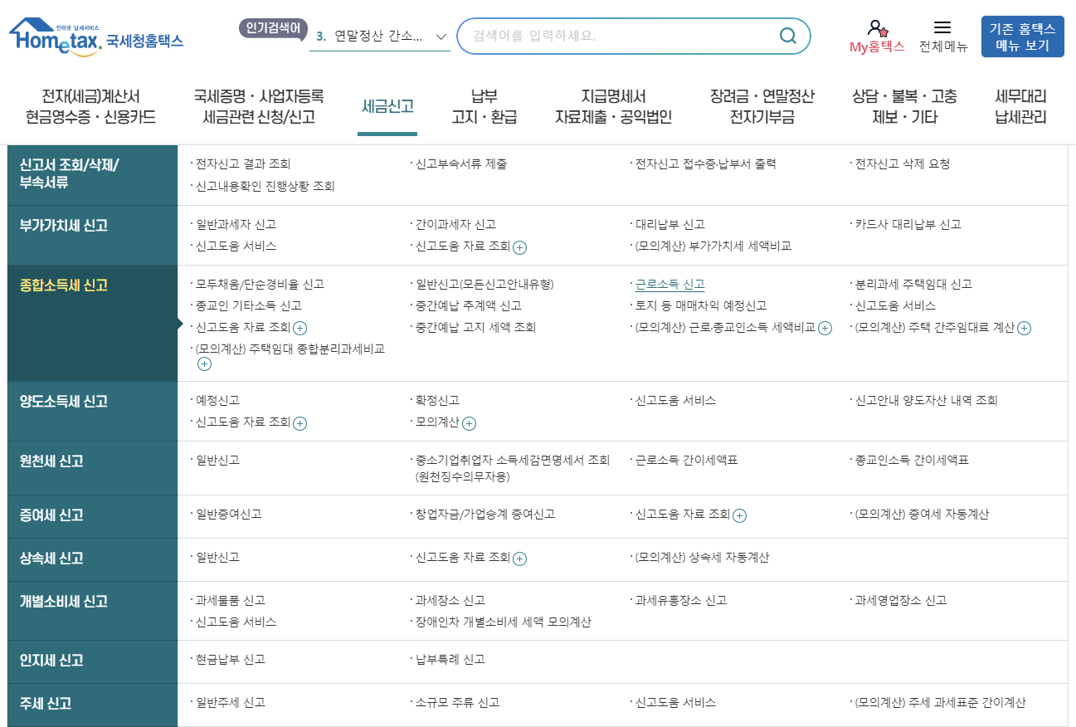Open 토지 등 매매차익 예정신고 link
The width and height of the screenshot is (1076, 727).
700,306
